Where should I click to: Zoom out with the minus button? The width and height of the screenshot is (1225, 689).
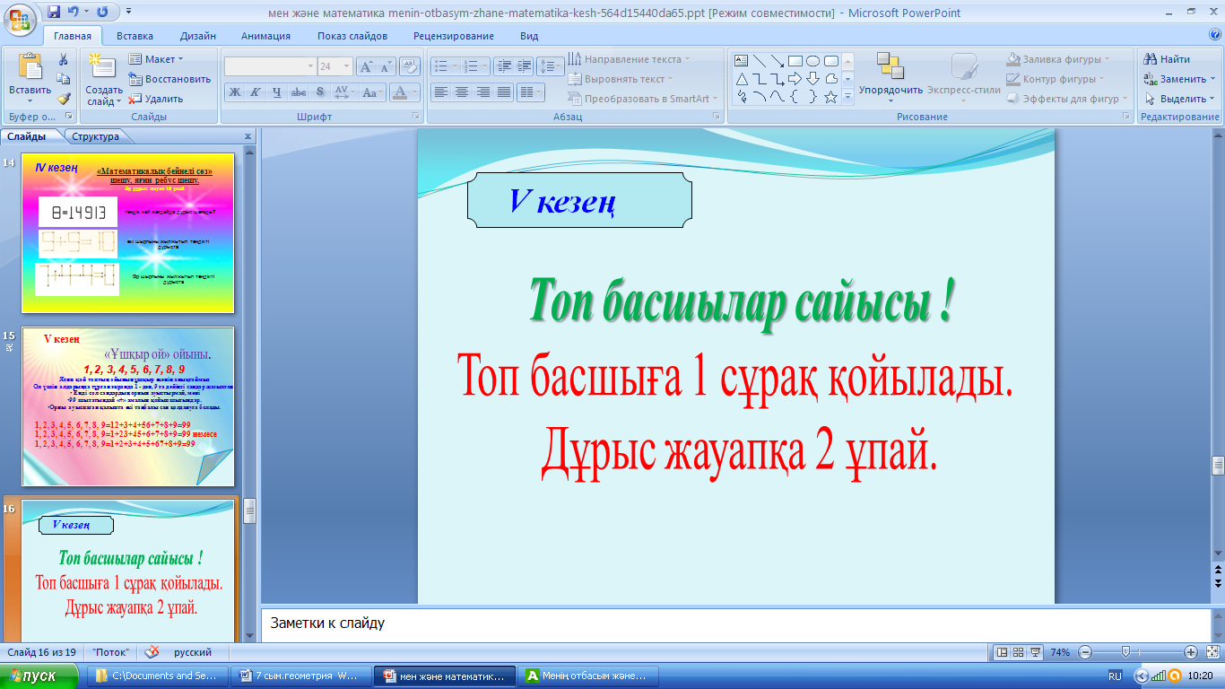pos(1085,652)
